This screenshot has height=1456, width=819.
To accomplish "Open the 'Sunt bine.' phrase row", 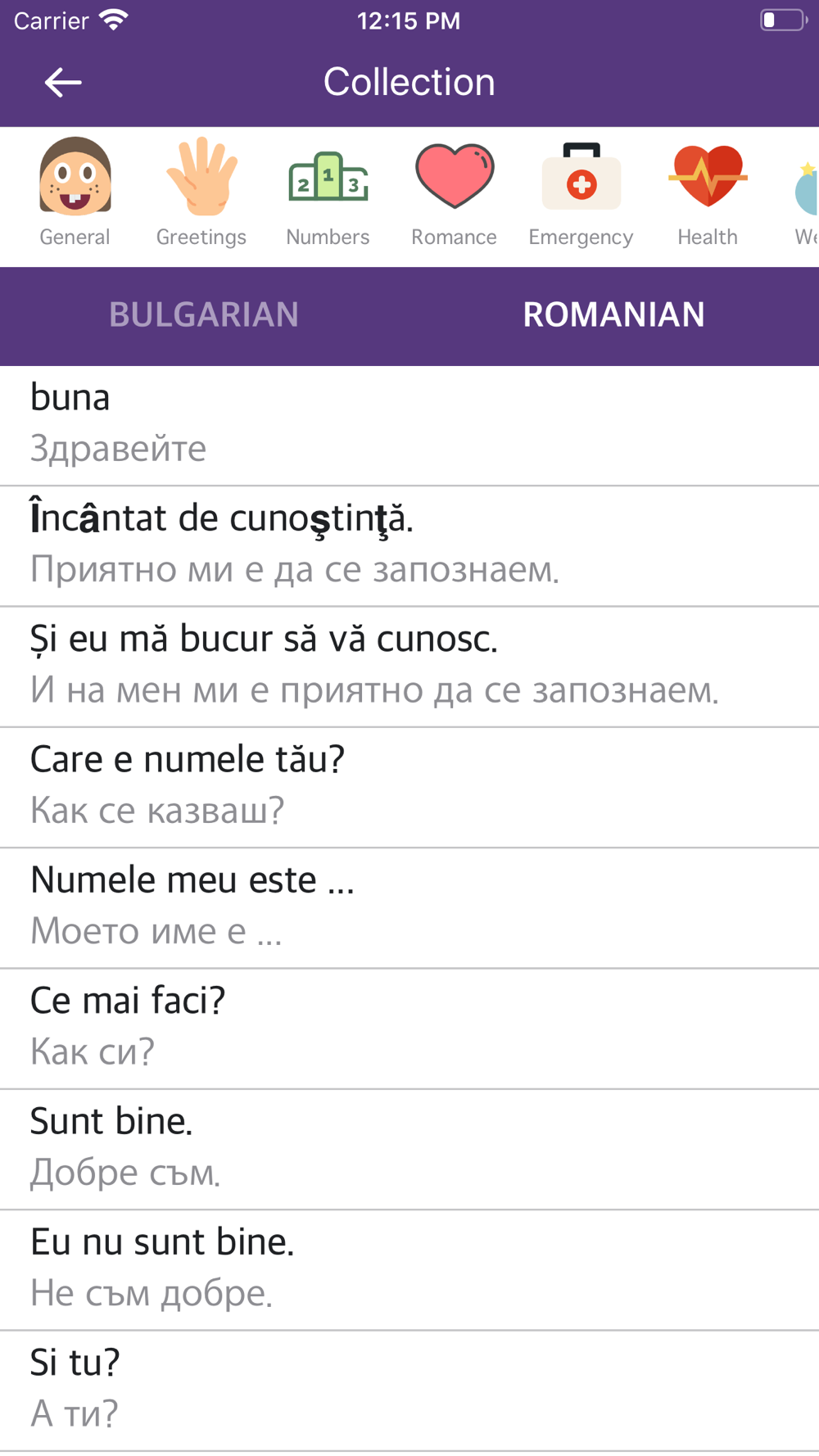I will 409,1148.
